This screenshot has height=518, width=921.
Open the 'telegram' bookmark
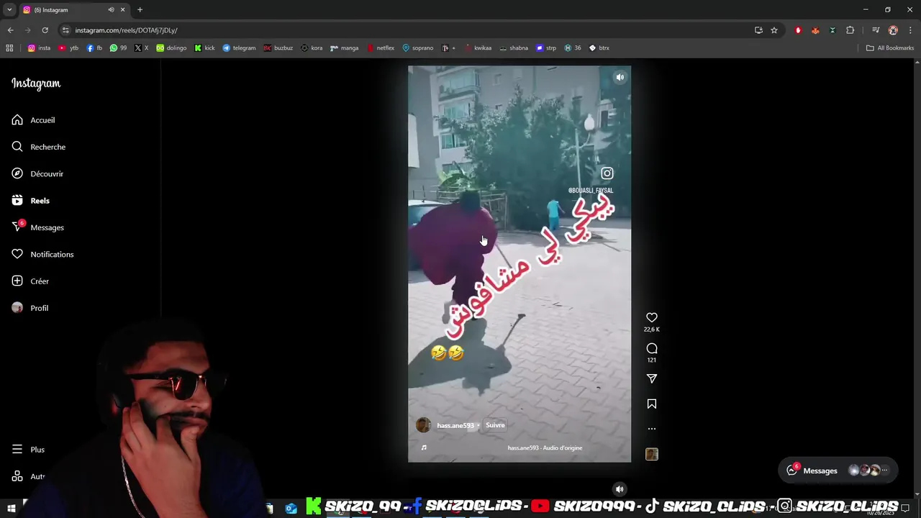tap(239, 48)
